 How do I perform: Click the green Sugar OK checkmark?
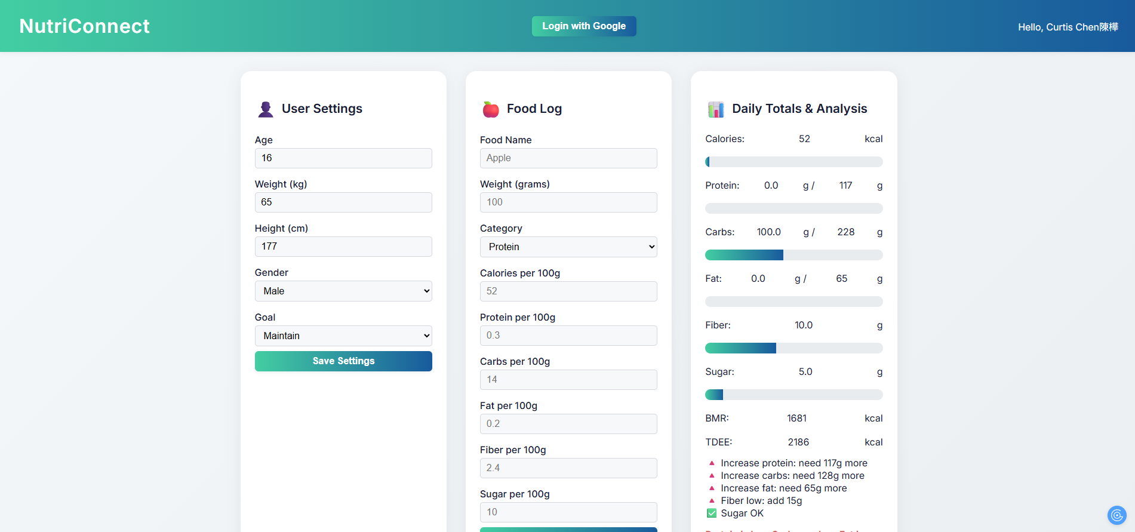click(x=712, y=513)
